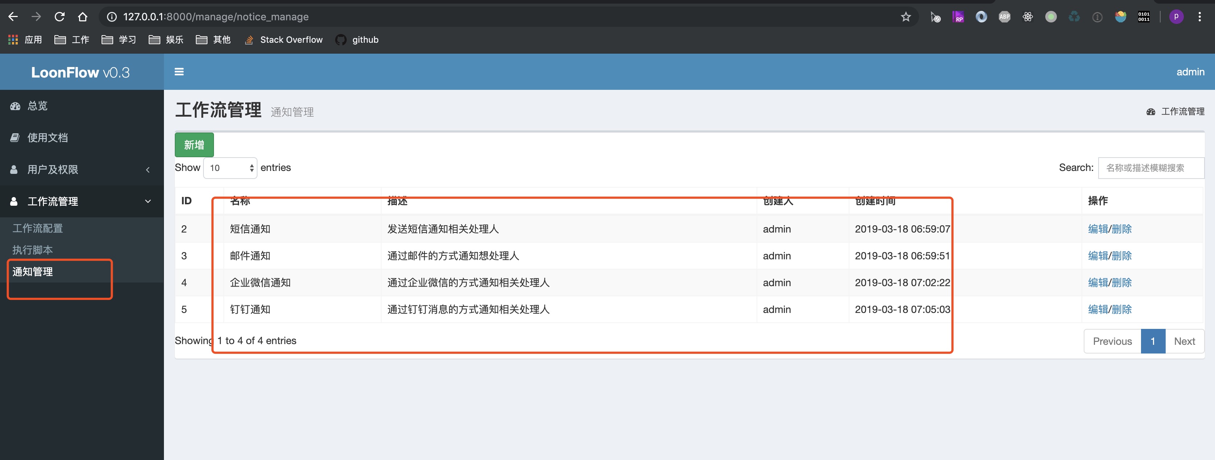The height and width of the screenshot is (460, 1215).
Task: Open the React DevTools extension icon
Action: [x=1028, y=16]
